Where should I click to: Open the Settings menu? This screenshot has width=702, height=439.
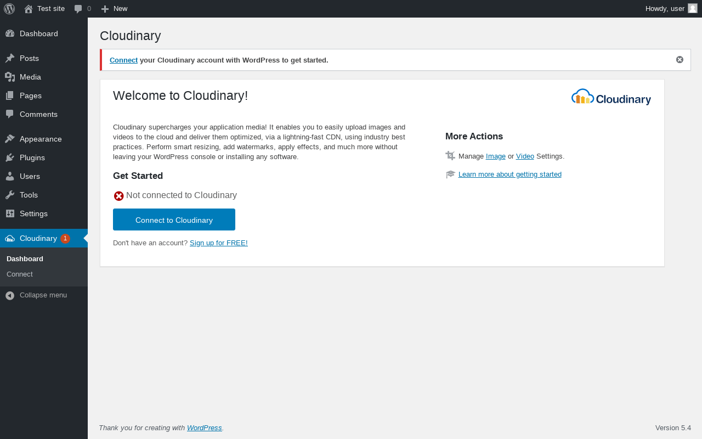[x=33, y=213]
